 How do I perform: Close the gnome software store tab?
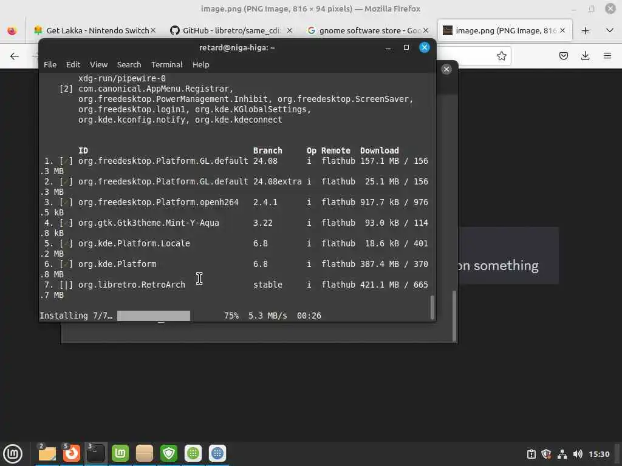pyautogui.click(x=426, y=30)
